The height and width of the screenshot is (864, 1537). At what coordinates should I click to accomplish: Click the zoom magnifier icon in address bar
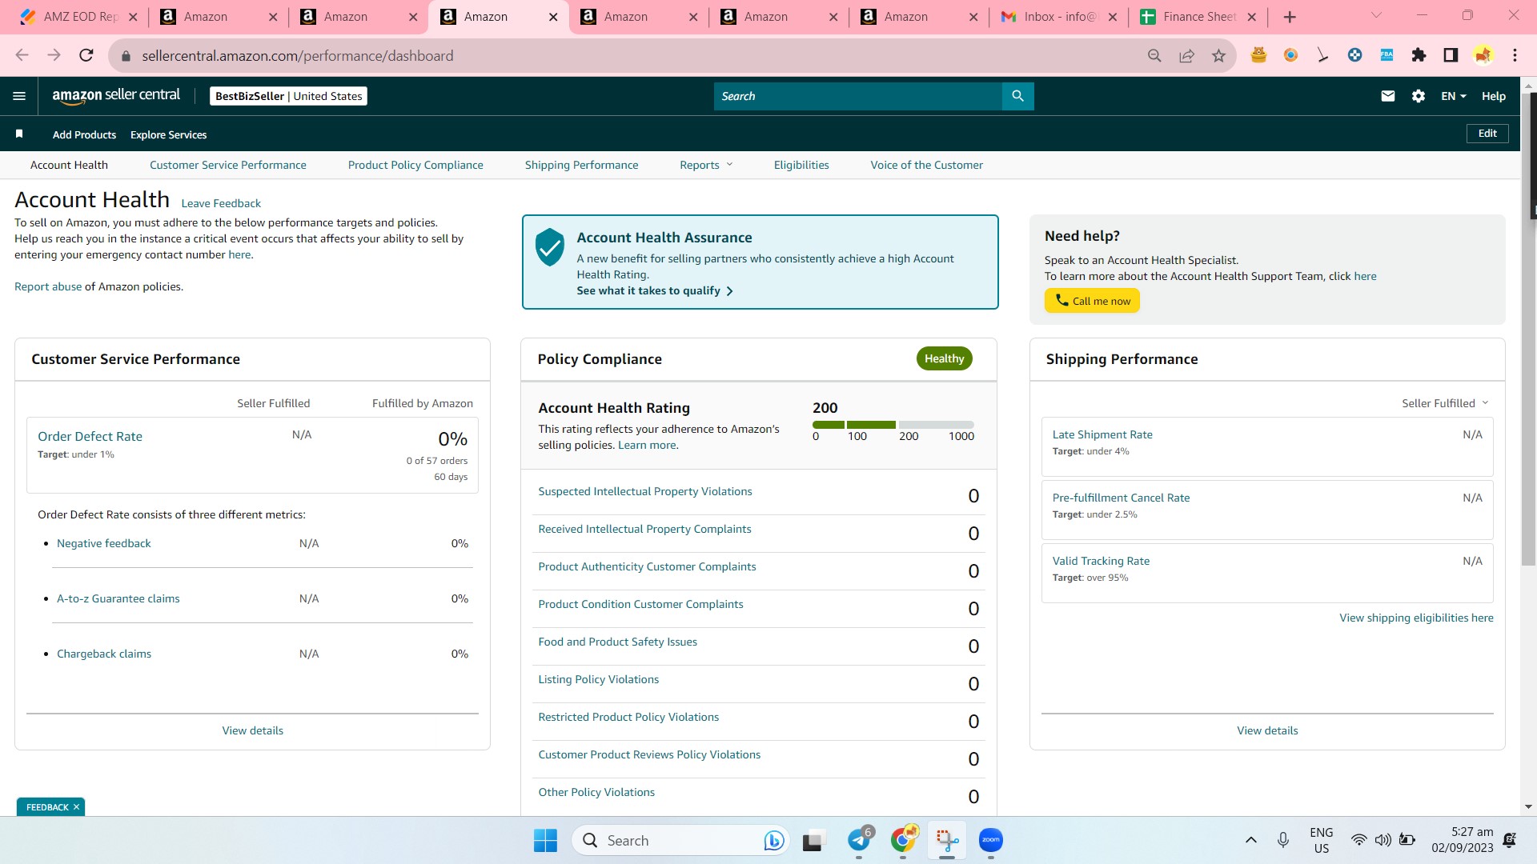1154,55
